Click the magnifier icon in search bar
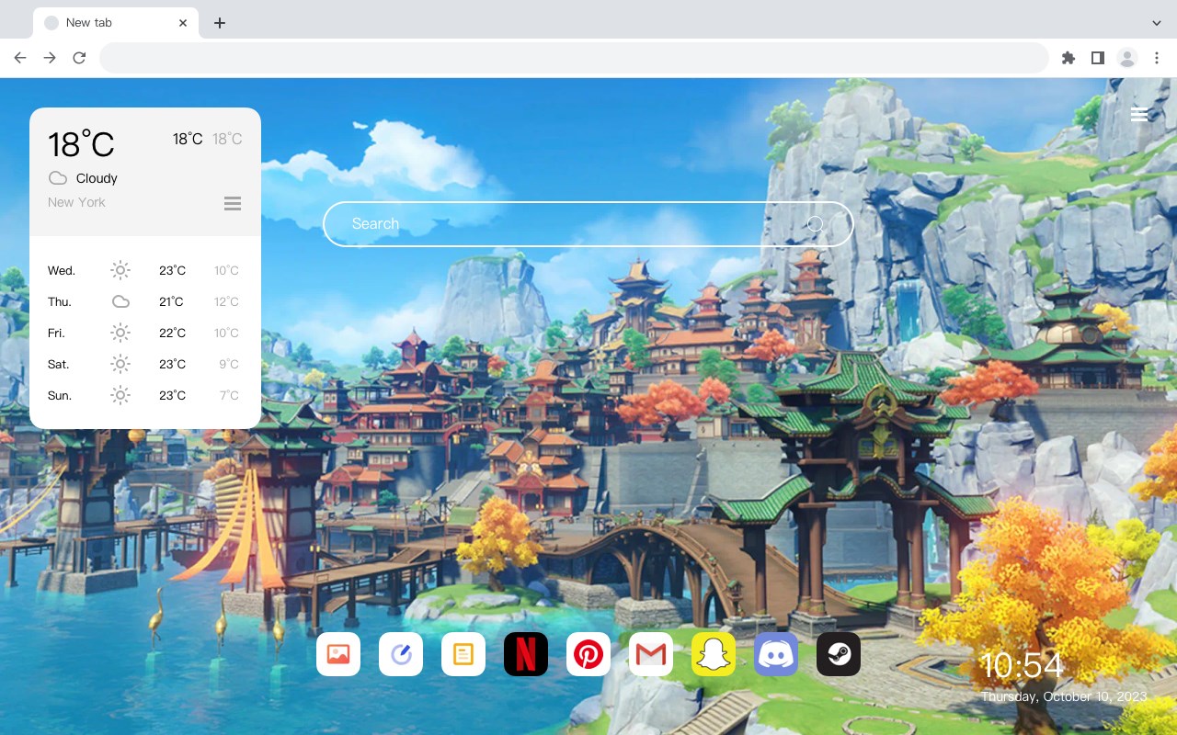 click(815, 224)
